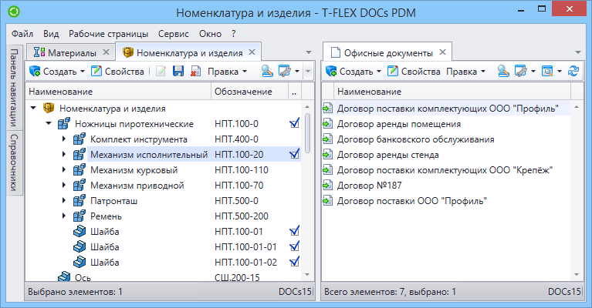
Task: Close the Материалы tab
Action: tap(106, 52)
